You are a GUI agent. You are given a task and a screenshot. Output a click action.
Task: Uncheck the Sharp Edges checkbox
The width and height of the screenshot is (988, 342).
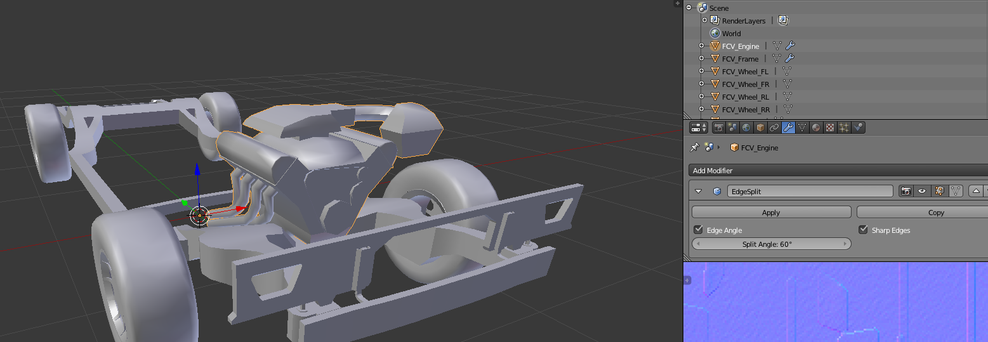[x=863, y=230]
